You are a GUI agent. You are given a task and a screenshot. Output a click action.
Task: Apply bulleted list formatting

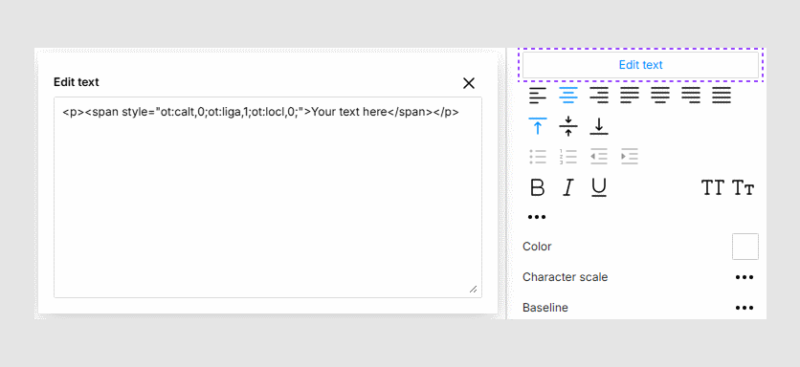537,157
